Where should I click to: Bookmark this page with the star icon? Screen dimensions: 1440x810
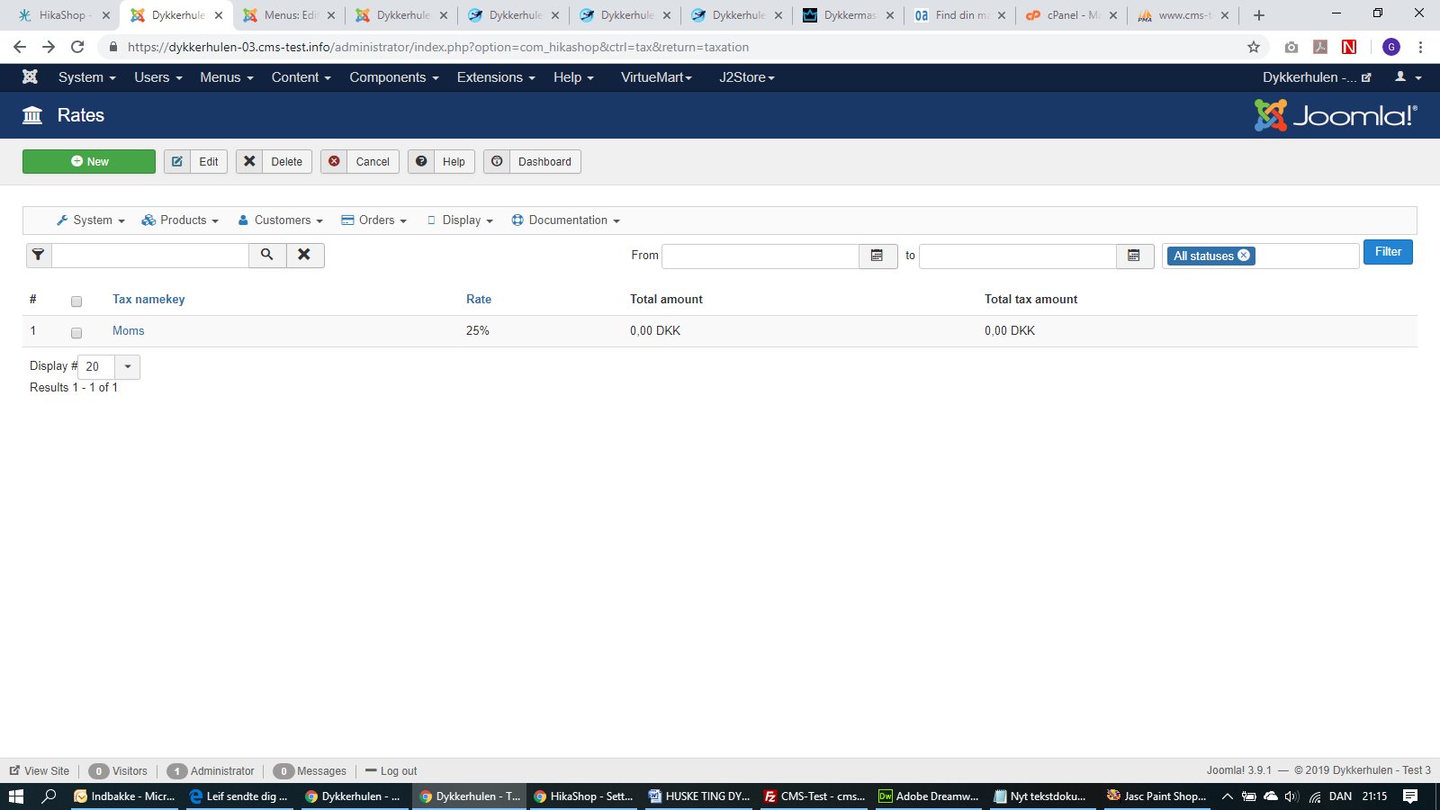pos(1254,47)
